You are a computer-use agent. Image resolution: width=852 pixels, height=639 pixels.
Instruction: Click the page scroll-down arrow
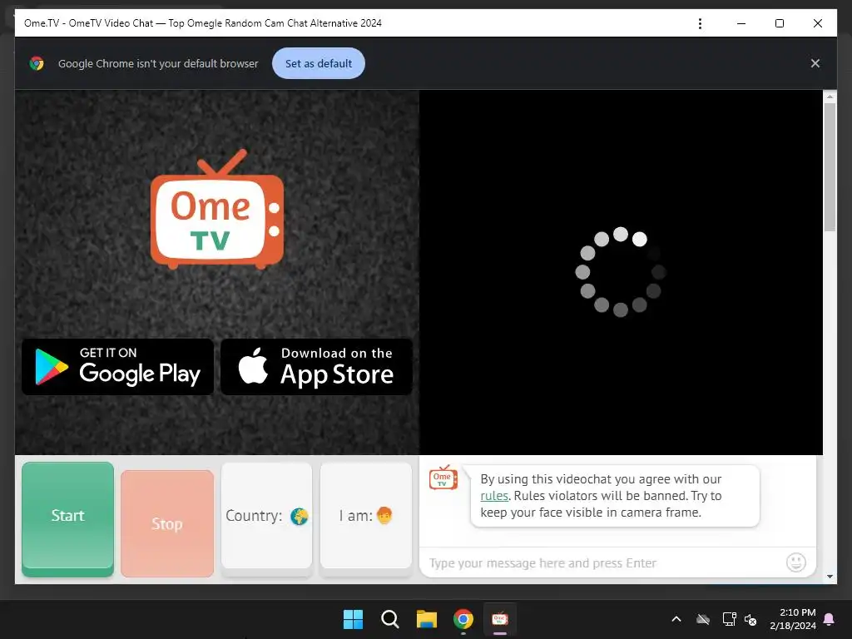tap(830, 577)
